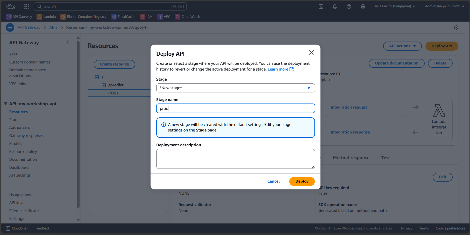Go to API Gateway breadcrumb link
470x235 pixels.
(29, 27)
